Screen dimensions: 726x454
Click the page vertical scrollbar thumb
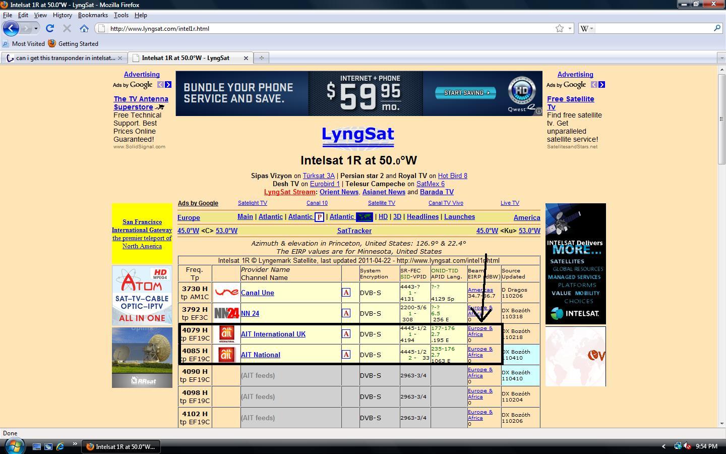(721, 119)
